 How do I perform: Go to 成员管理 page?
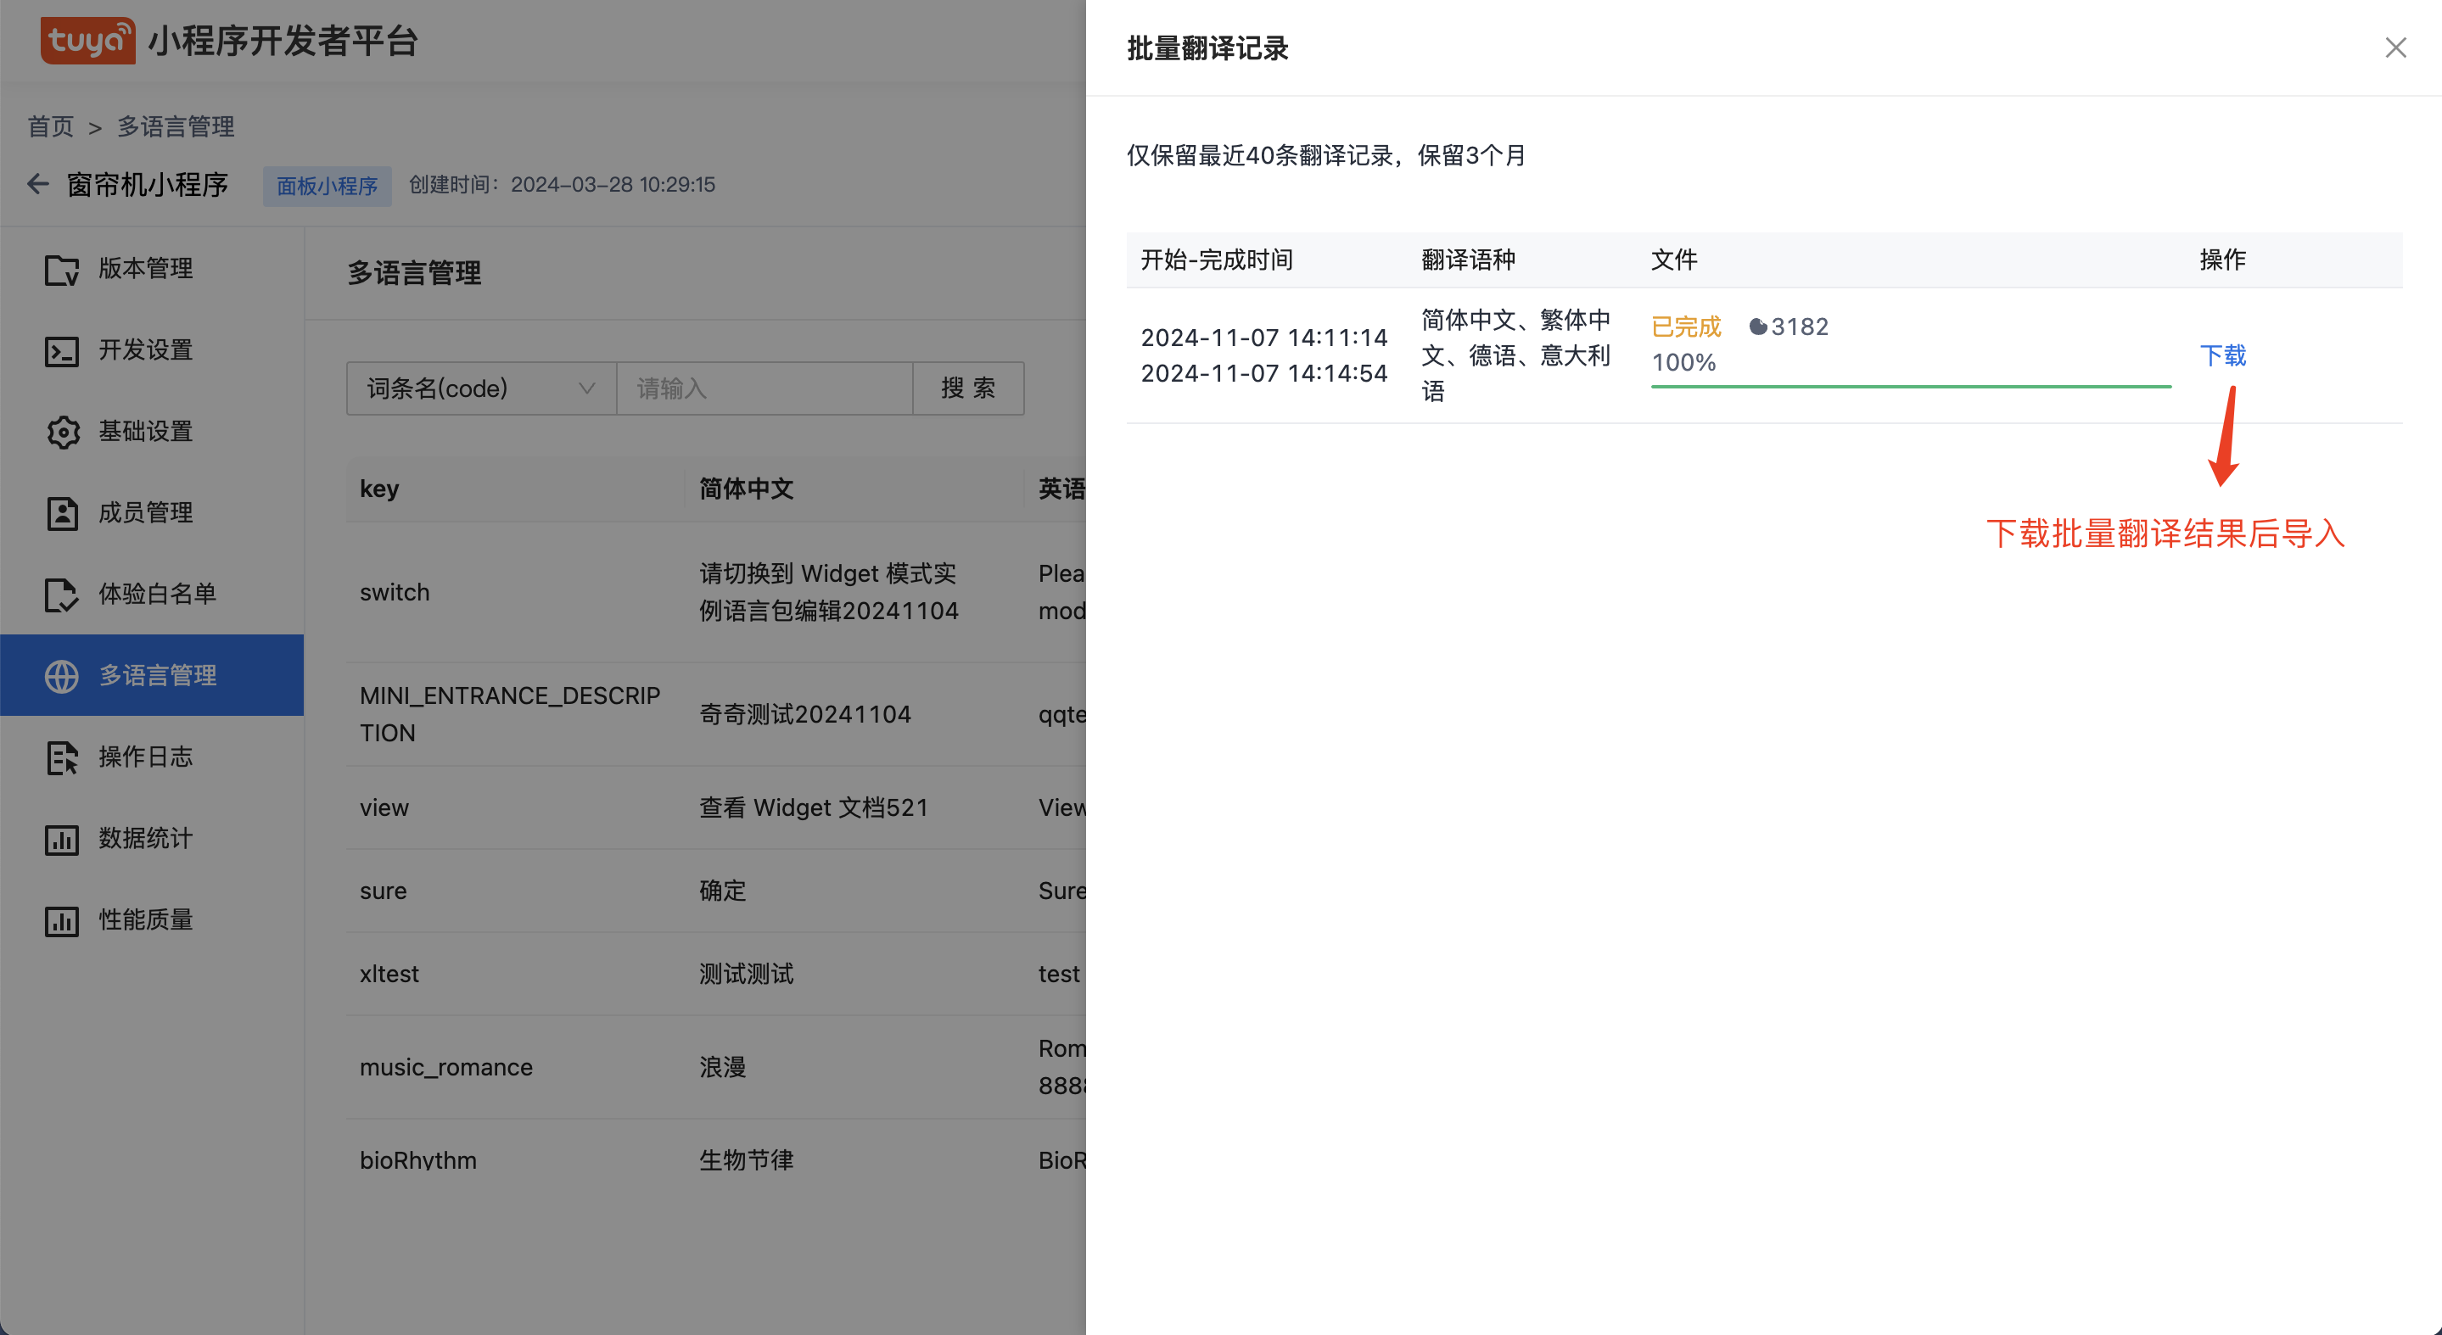[x=152, y=513]
